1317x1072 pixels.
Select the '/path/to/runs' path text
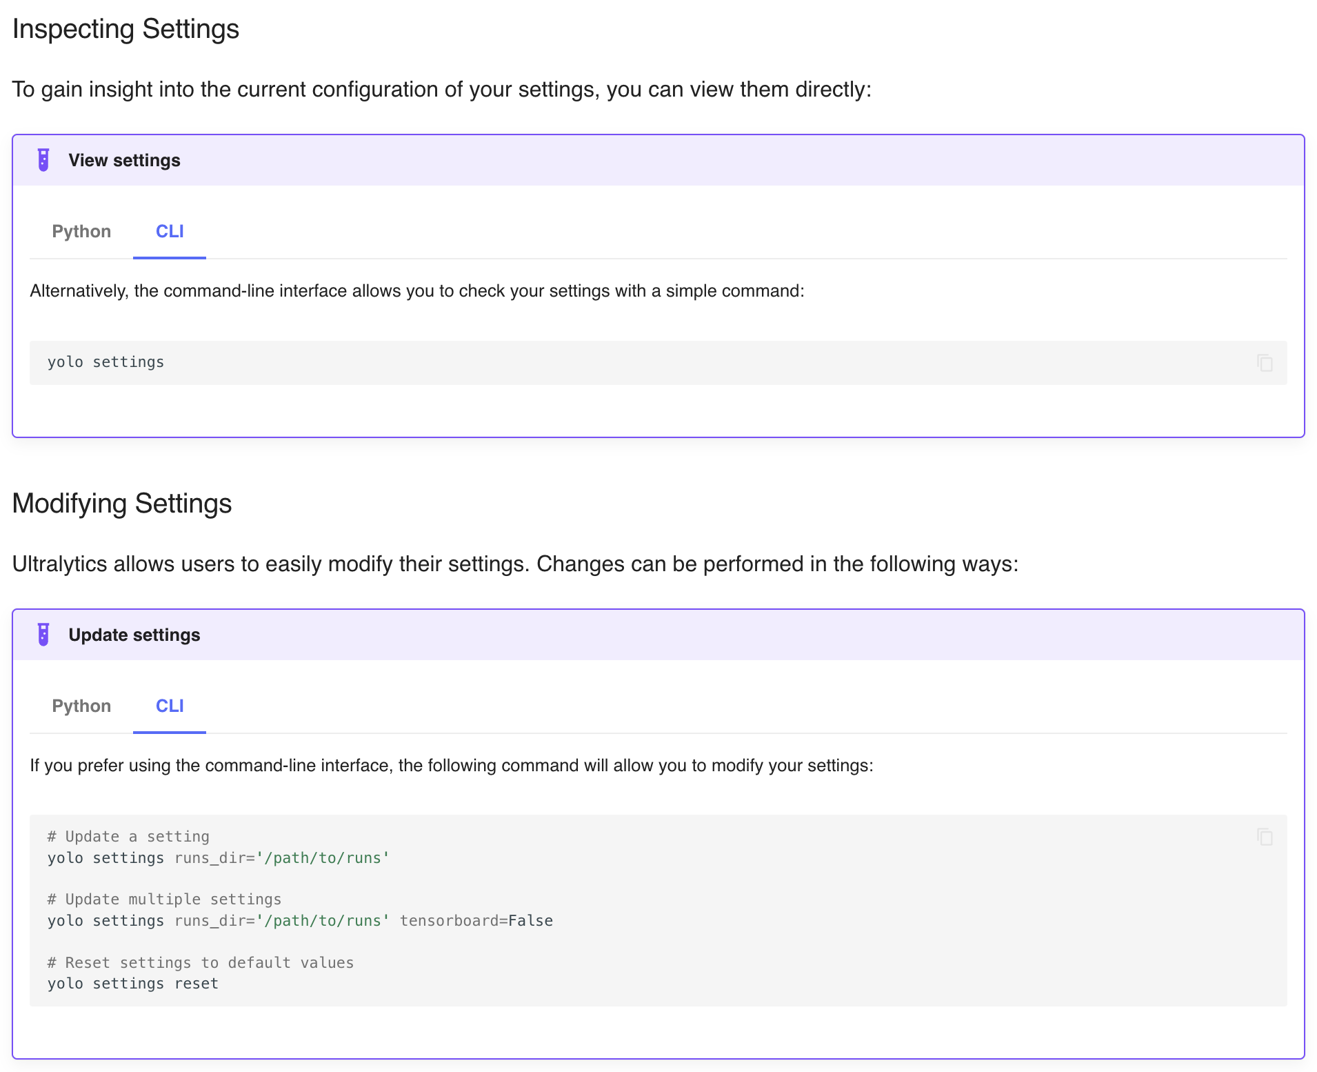tap(321, 857)
